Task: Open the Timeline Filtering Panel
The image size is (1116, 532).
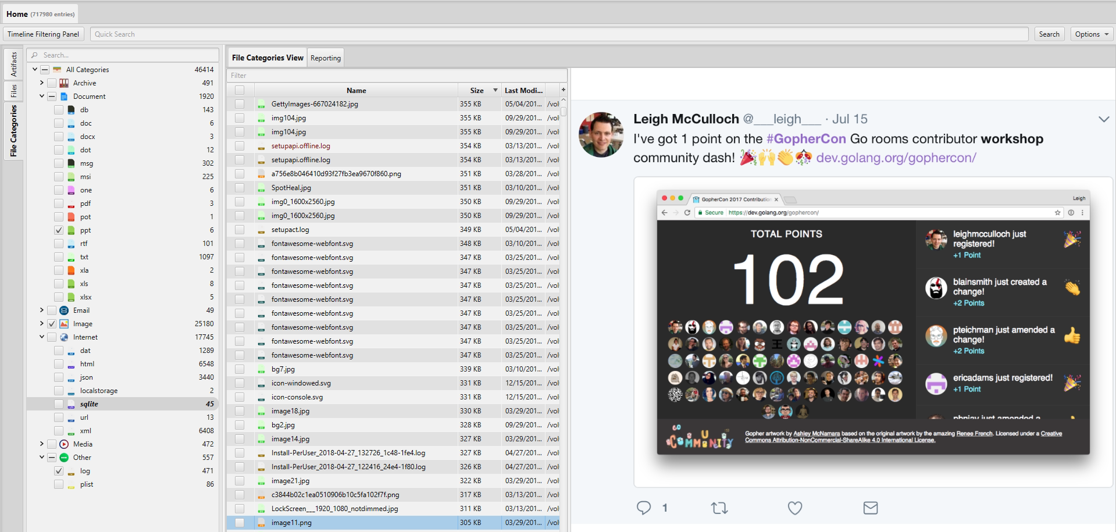Action: pos(44,34)
